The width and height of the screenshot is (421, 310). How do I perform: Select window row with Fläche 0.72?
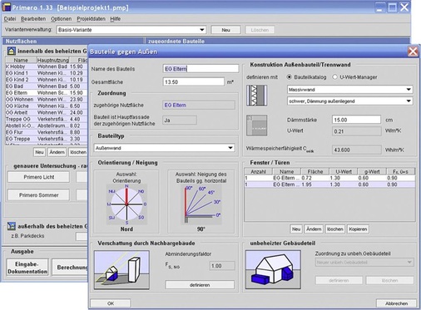click(329, 178)
